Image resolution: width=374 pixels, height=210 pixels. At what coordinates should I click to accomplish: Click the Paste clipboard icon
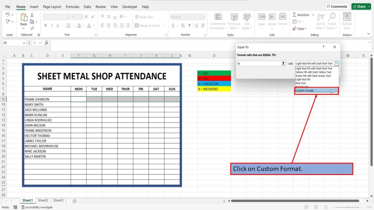(x=23, y=17)
